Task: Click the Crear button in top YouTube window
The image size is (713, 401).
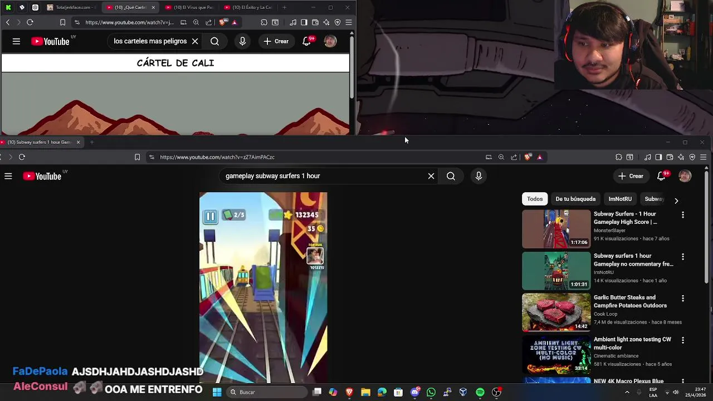Action: tap(276, 41)
